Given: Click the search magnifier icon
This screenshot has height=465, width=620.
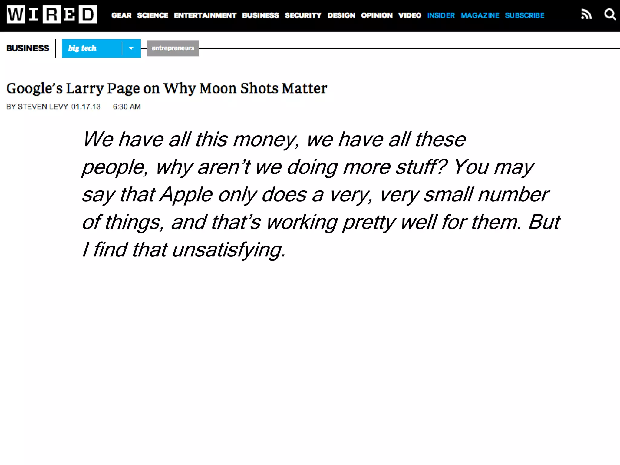Looking at the screenshot, I should point(610,15).
